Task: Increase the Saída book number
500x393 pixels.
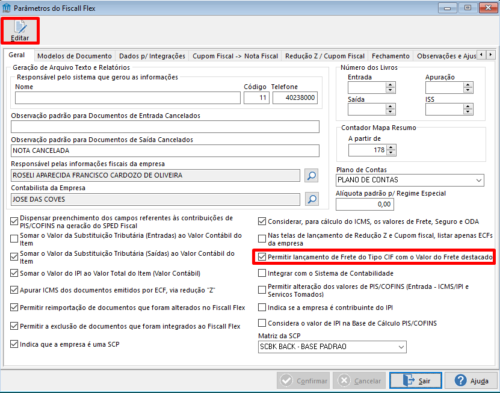Action: coord(390,107)
